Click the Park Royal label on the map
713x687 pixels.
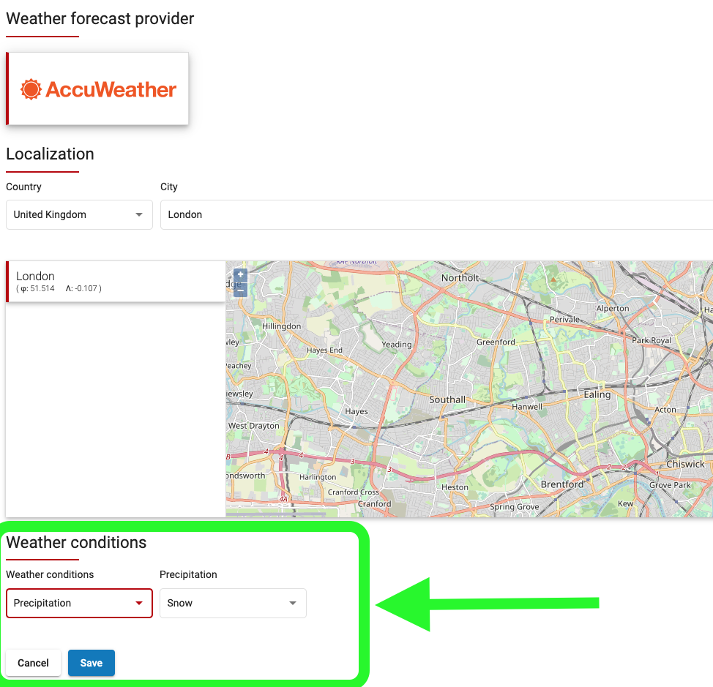652,340
